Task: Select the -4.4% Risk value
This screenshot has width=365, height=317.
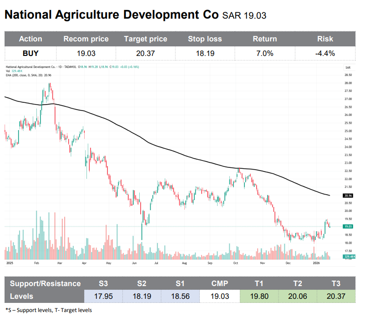Action: pyautogui.click(x=325, y=53)
